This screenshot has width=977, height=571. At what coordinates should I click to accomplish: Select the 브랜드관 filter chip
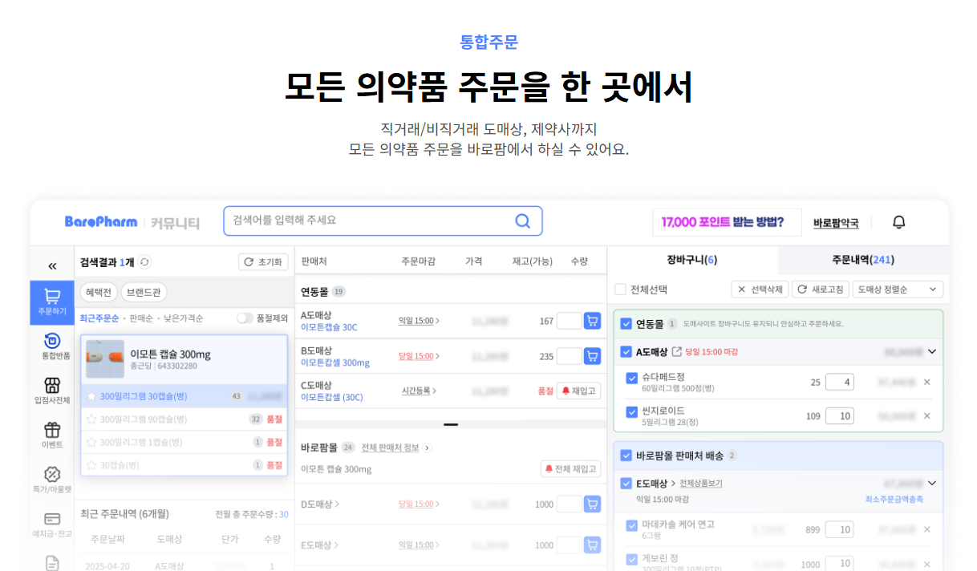(x=144, y=292)
